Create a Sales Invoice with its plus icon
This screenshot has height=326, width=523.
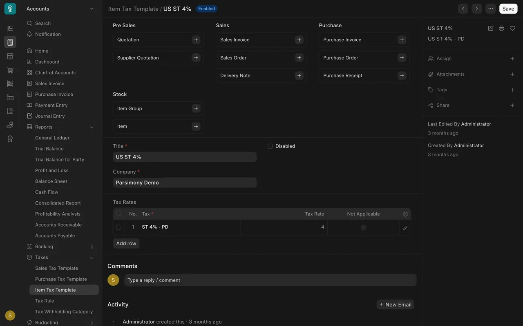tap(299, 40)
